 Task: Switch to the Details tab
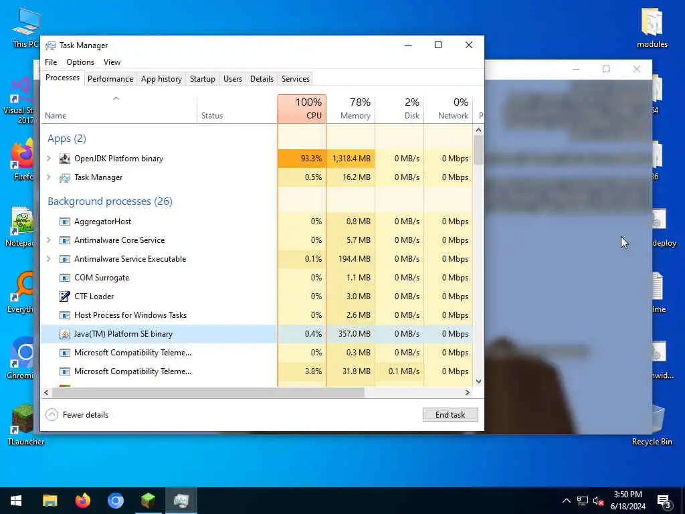click(x=262, y=79)
